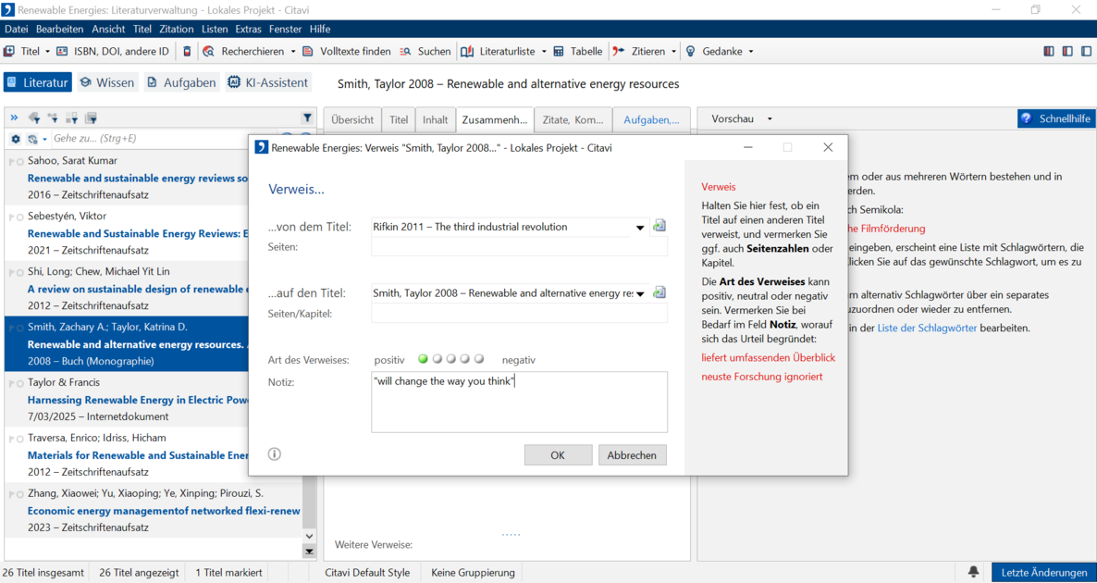1097x583 pixels.
Task: Confirm the dialog with the OK button
Action: coord(558,455)
